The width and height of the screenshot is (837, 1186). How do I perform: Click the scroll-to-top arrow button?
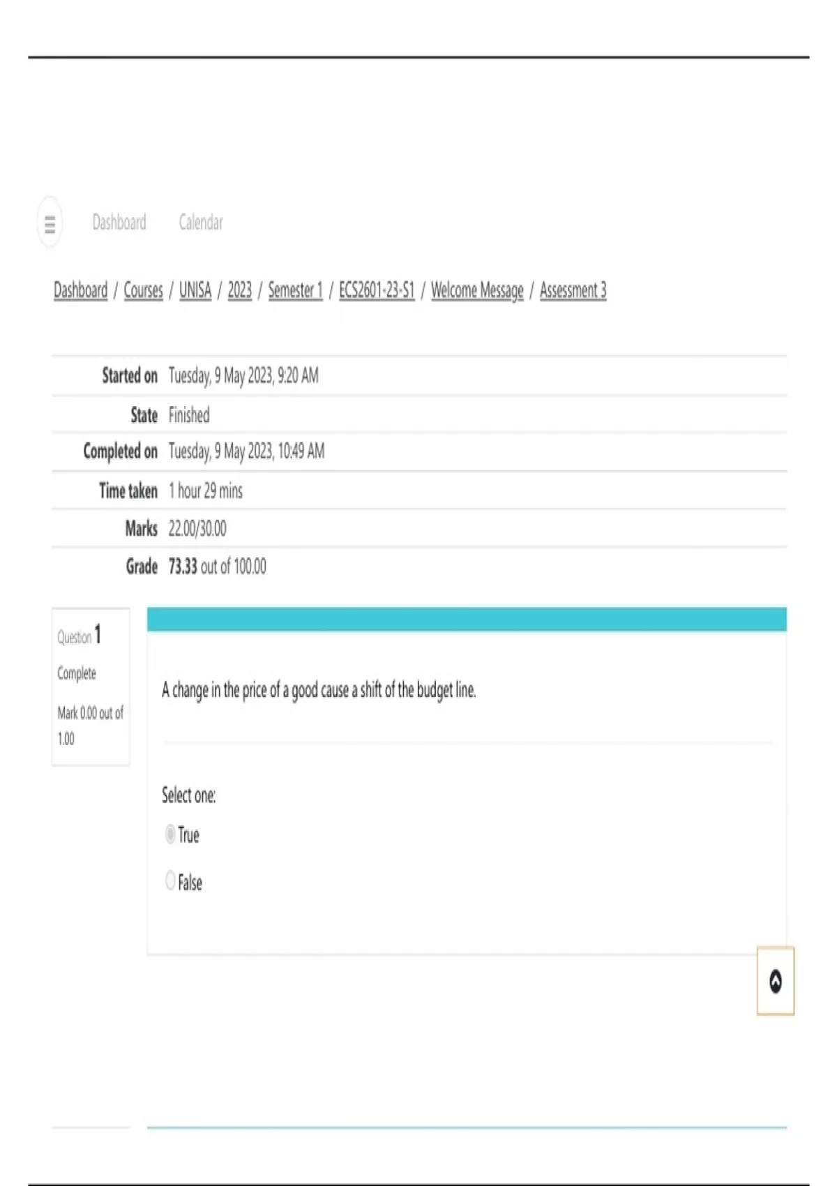click(x=775, y=981)
